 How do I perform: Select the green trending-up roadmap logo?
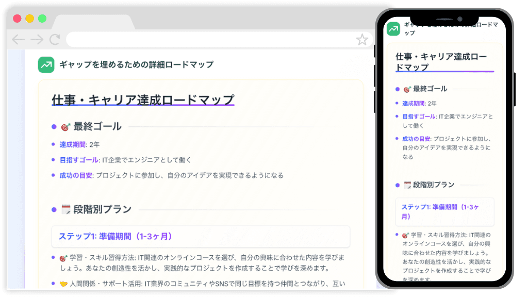click(x=46, y=64)
